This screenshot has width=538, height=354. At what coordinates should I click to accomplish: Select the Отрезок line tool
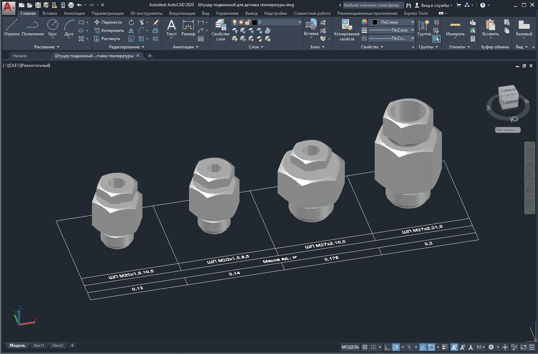11,28
